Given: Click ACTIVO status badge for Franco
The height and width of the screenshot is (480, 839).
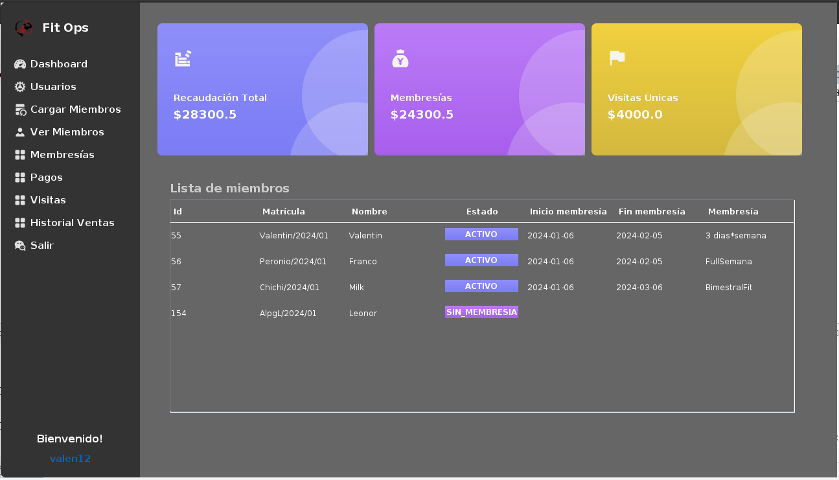Looking at the screenshot, I should click(x=481, y=260).
